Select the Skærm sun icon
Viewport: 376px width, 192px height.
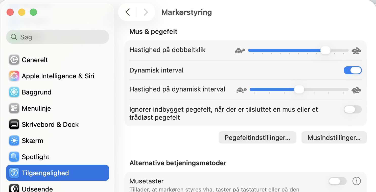pos(14,141)
